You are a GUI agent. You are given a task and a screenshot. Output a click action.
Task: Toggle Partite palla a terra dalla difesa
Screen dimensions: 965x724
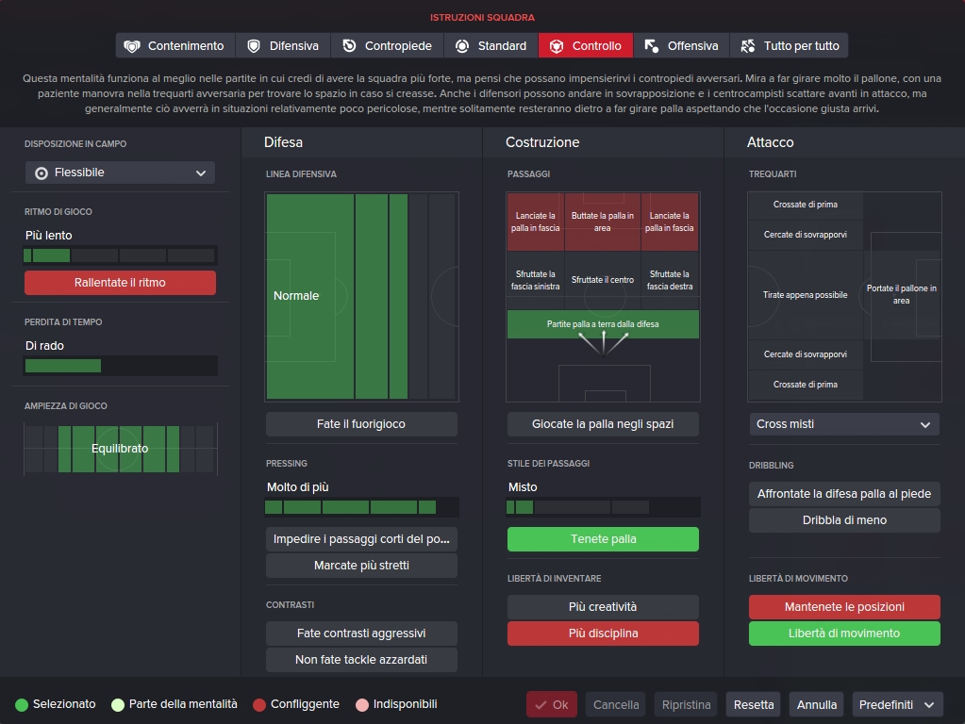(603, 324)
